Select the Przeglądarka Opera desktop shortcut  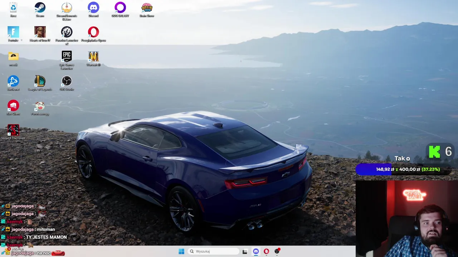click(x=93, y=34)
